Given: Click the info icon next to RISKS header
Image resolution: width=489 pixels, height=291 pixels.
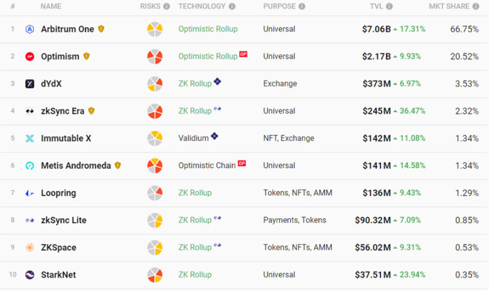Looking at the screenshot, I should (167, 6).
